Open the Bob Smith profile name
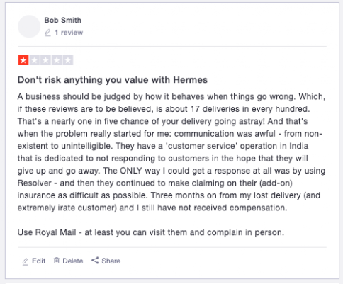343x284 pixels. 62,20
